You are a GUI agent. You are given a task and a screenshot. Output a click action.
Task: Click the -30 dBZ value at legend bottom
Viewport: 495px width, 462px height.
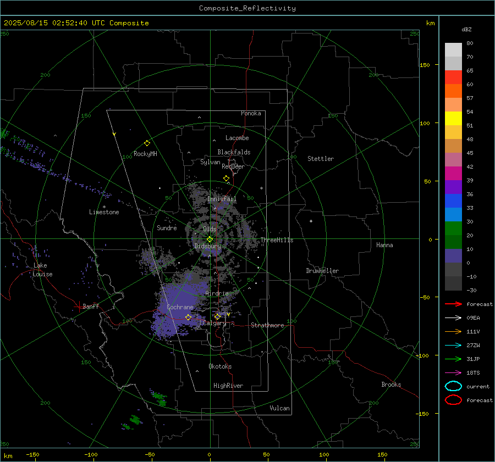pos(472,290)
